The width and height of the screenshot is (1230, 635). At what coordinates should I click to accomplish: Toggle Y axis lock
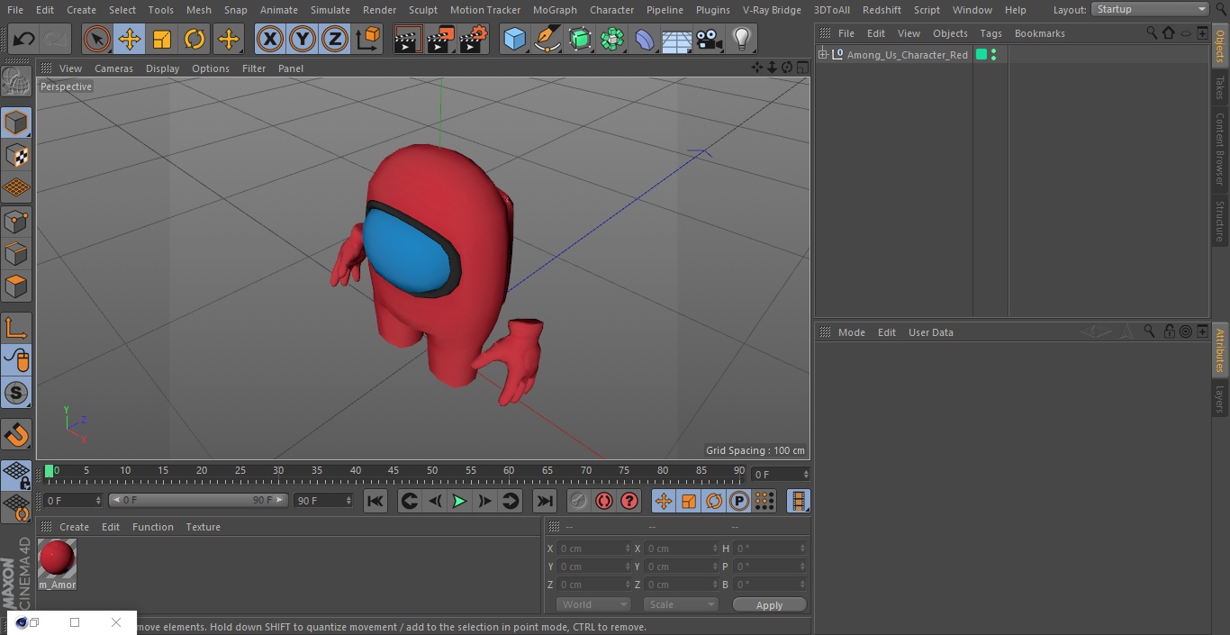(x=303, y=39)
